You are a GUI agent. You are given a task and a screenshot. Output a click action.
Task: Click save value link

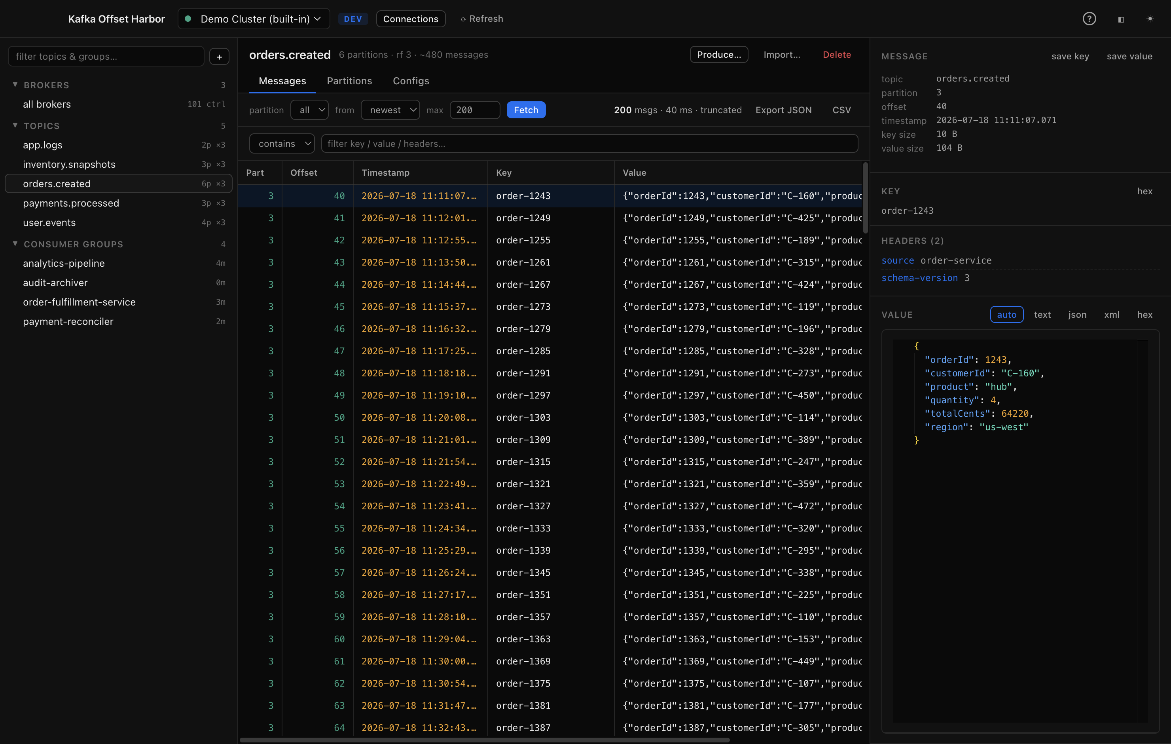pyautogui.click(x=1129, y=56)
